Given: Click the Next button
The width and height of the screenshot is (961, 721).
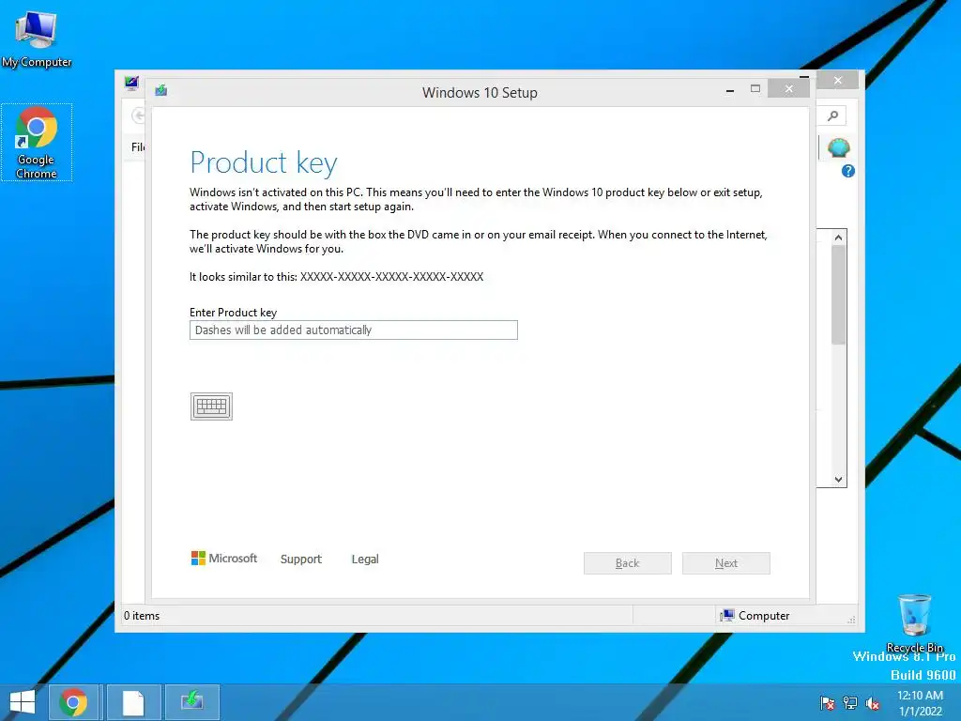Looking at the screenshot, I should [726, 563].
